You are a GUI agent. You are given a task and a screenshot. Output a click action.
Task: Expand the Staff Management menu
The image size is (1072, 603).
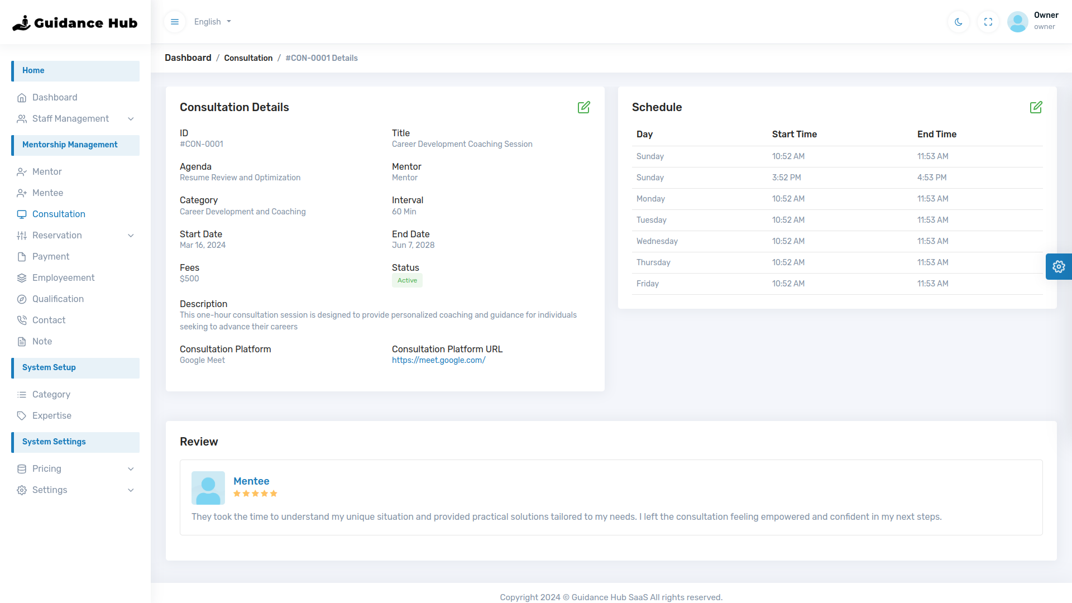pyautogui.click(x=70, y=118)
